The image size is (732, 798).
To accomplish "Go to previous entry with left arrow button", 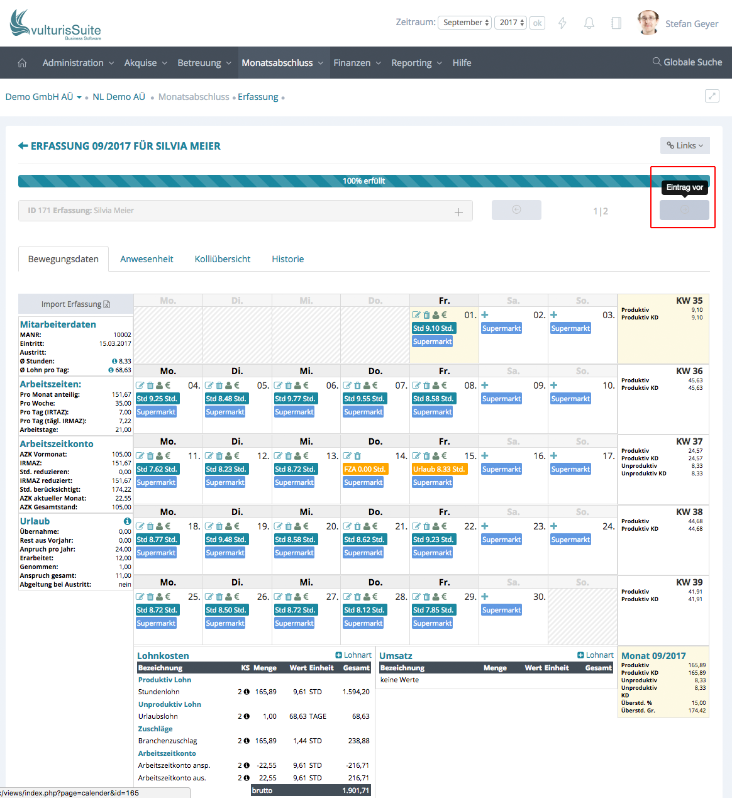I will pos(516,210).
